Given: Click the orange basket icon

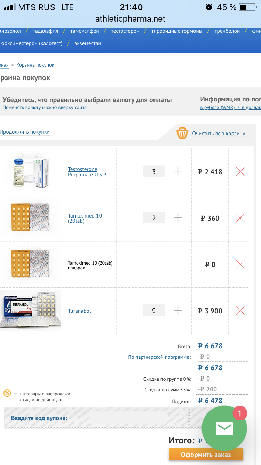Looking at the screenshot, I should click(x=182, y=133).
